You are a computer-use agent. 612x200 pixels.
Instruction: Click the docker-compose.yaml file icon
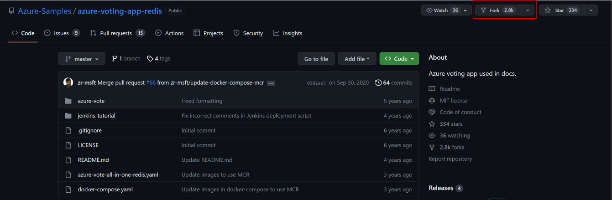click(x=68, y=190)
